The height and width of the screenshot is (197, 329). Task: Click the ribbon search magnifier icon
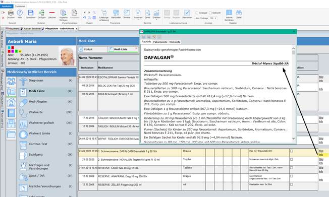point(94,13)
